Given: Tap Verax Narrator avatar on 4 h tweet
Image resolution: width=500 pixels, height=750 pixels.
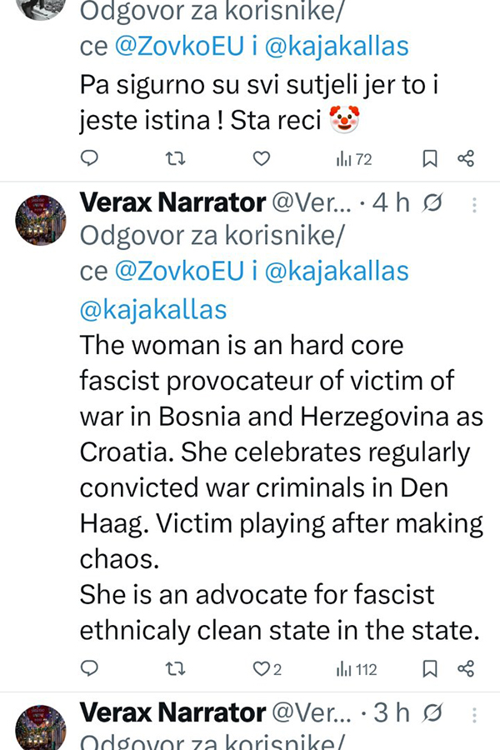Looking at the screenshot, I should click(x=41, y=220).
